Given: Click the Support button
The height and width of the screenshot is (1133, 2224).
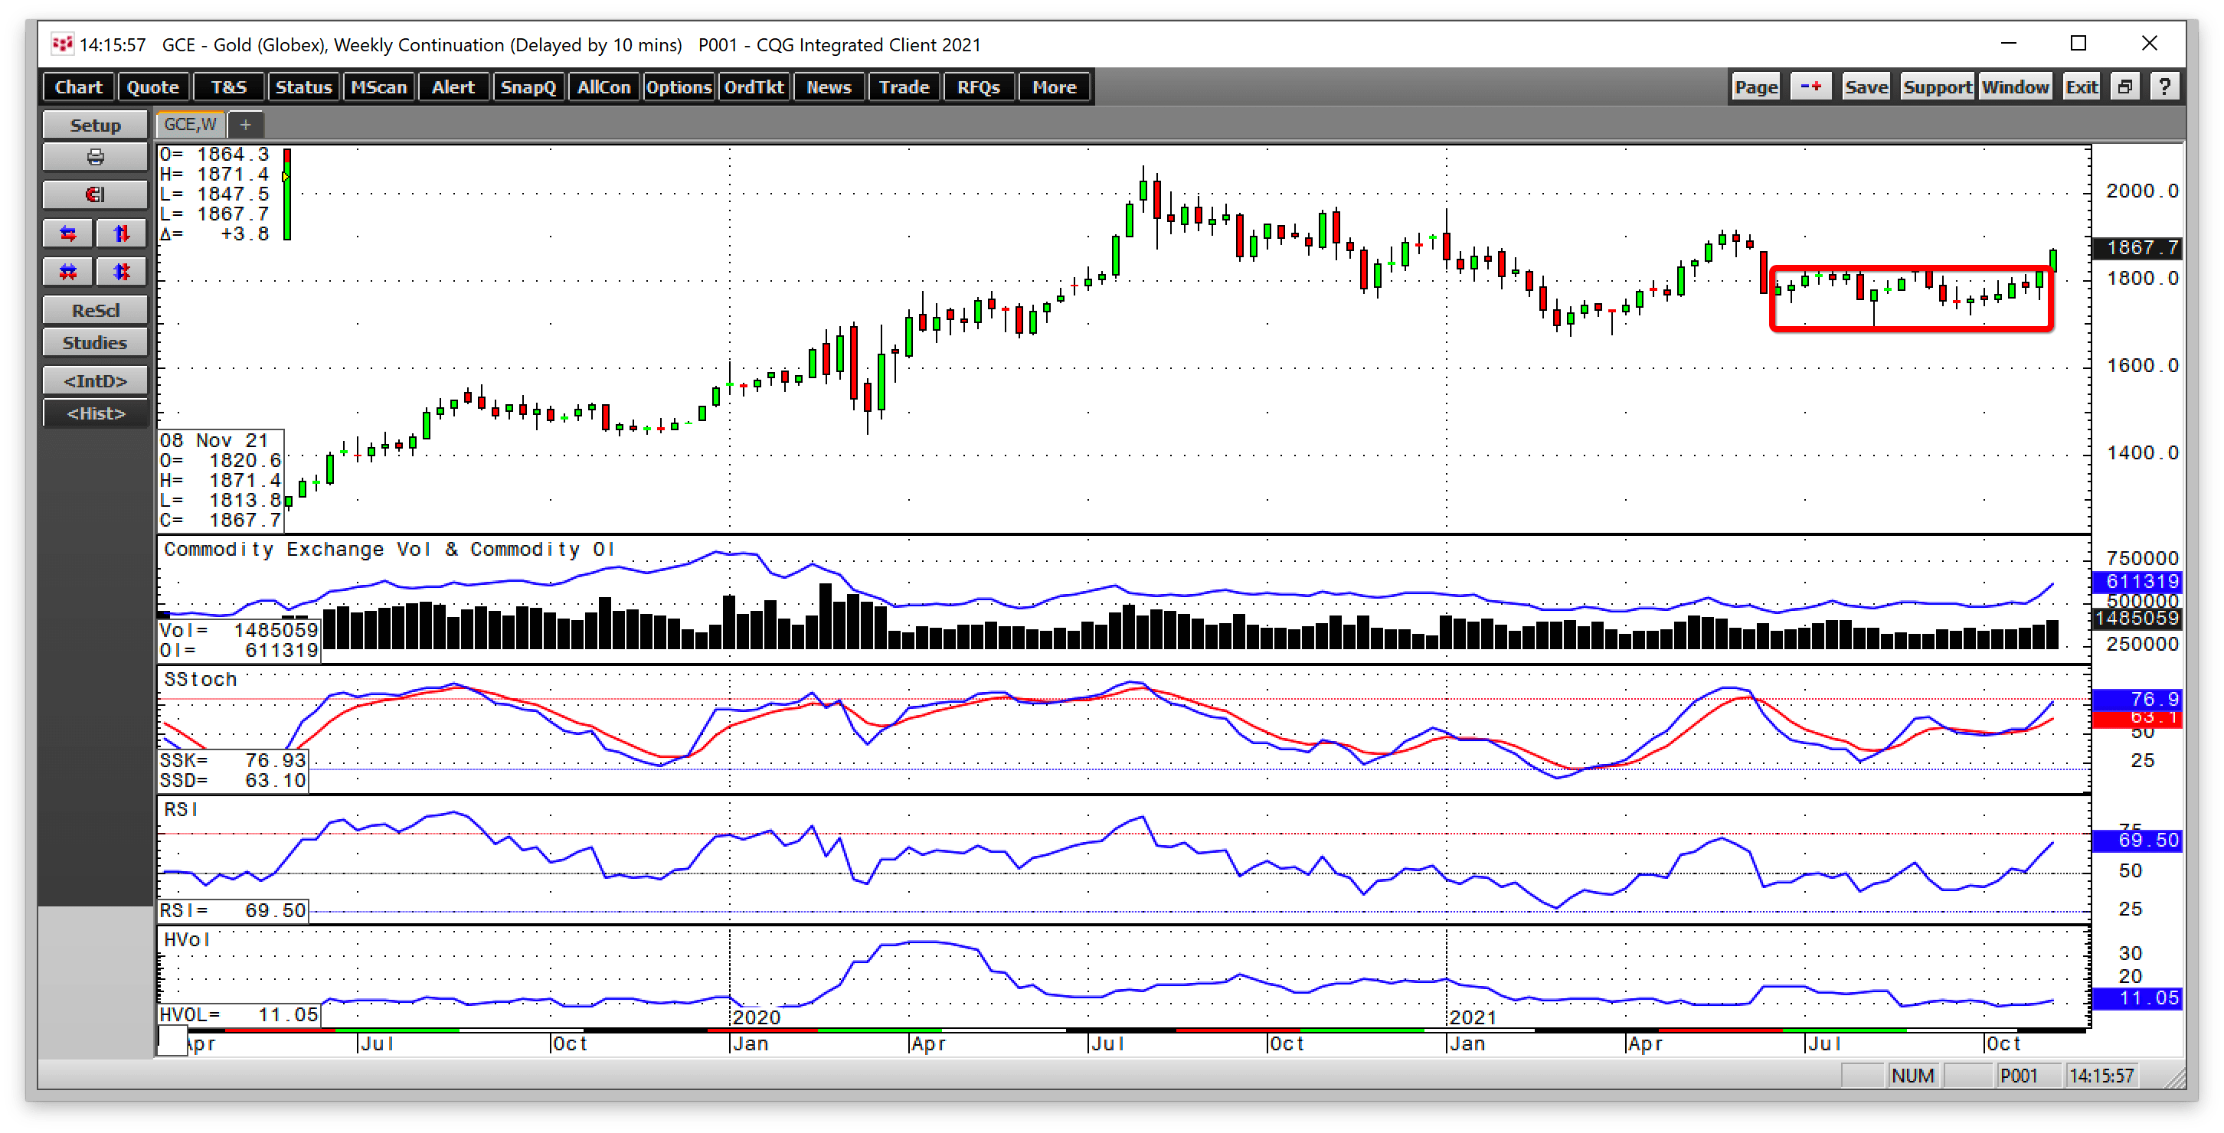Looking at the screenshot, I should tap(1938, 87).
